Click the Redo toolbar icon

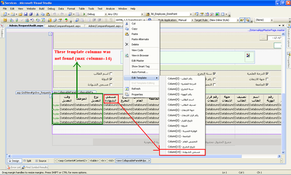point(62,14)
